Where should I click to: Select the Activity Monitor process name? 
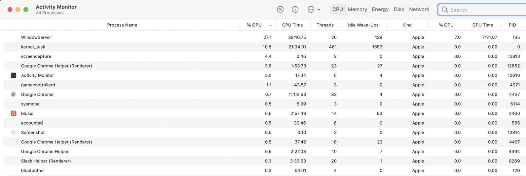coord(37,75)
